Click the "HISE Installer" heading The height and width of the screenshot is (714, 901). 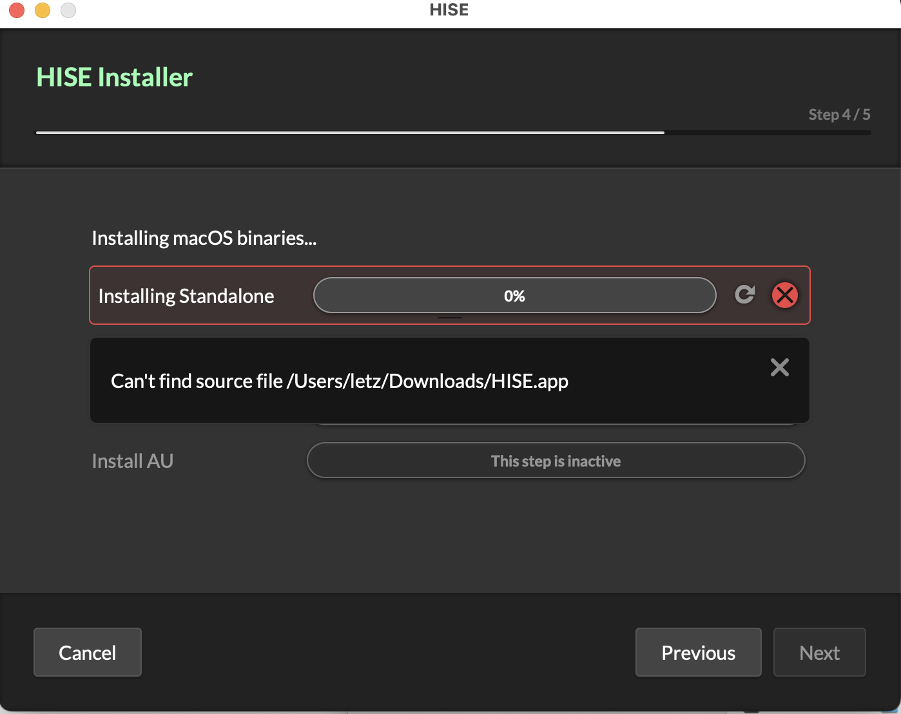point(115,77)
